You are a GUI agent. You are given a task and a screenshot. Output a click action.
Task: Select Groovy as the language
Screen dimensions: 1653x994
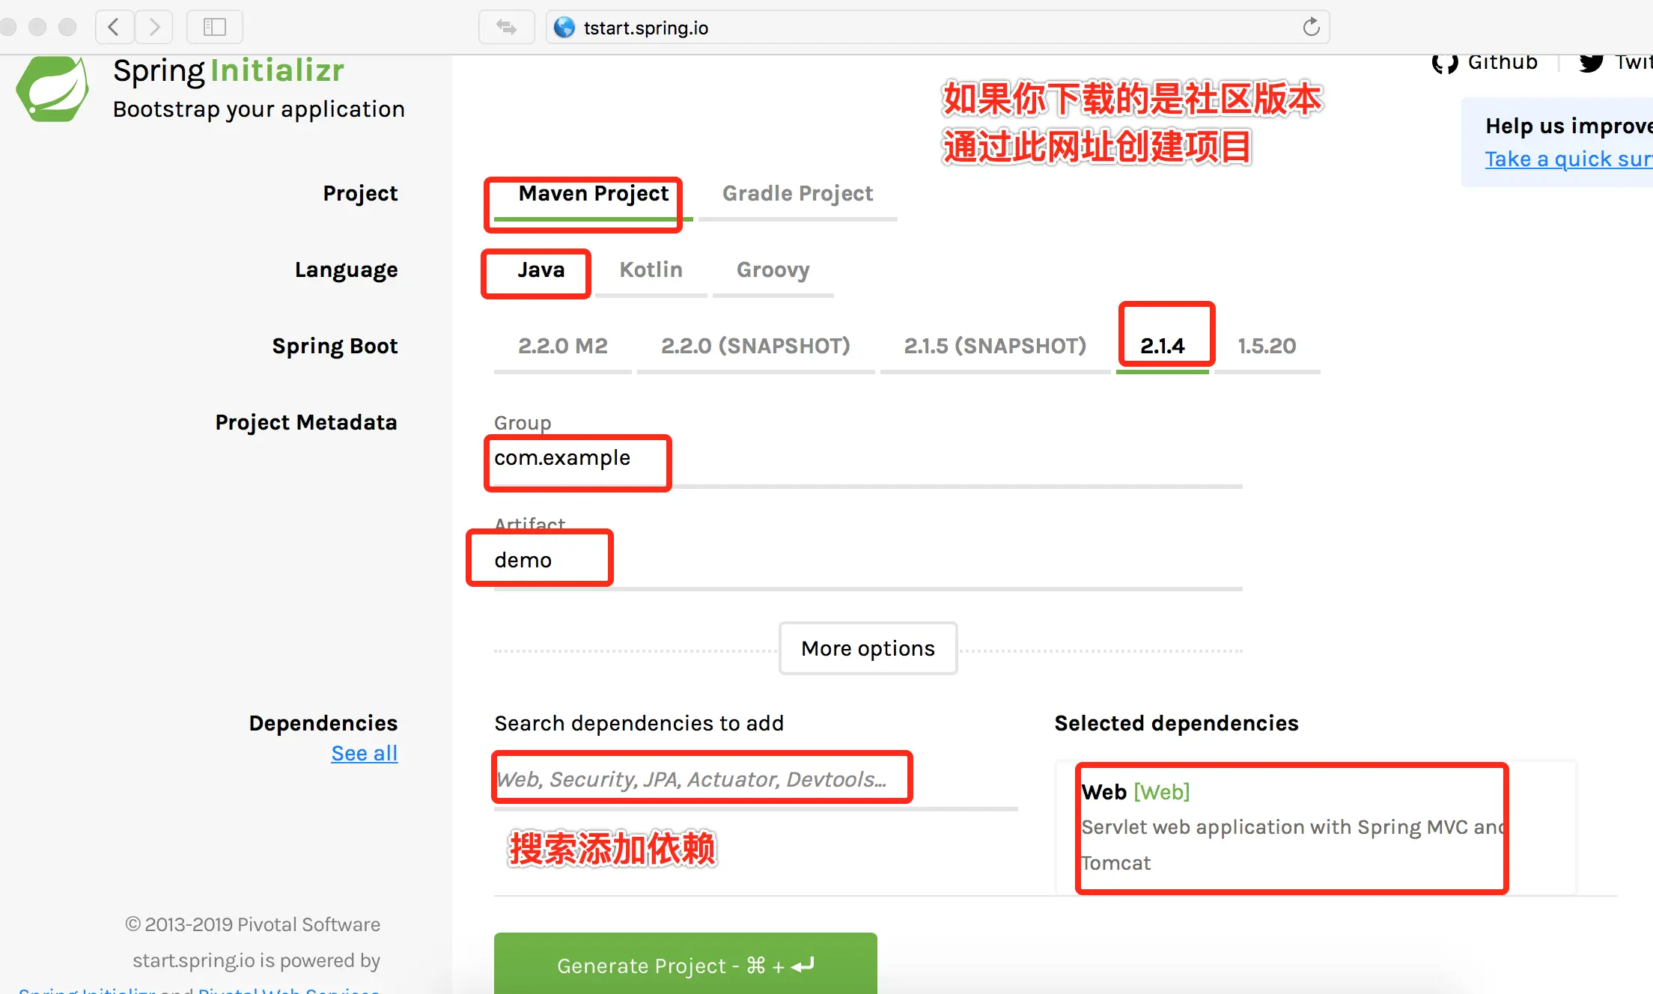tap(773, 270)
